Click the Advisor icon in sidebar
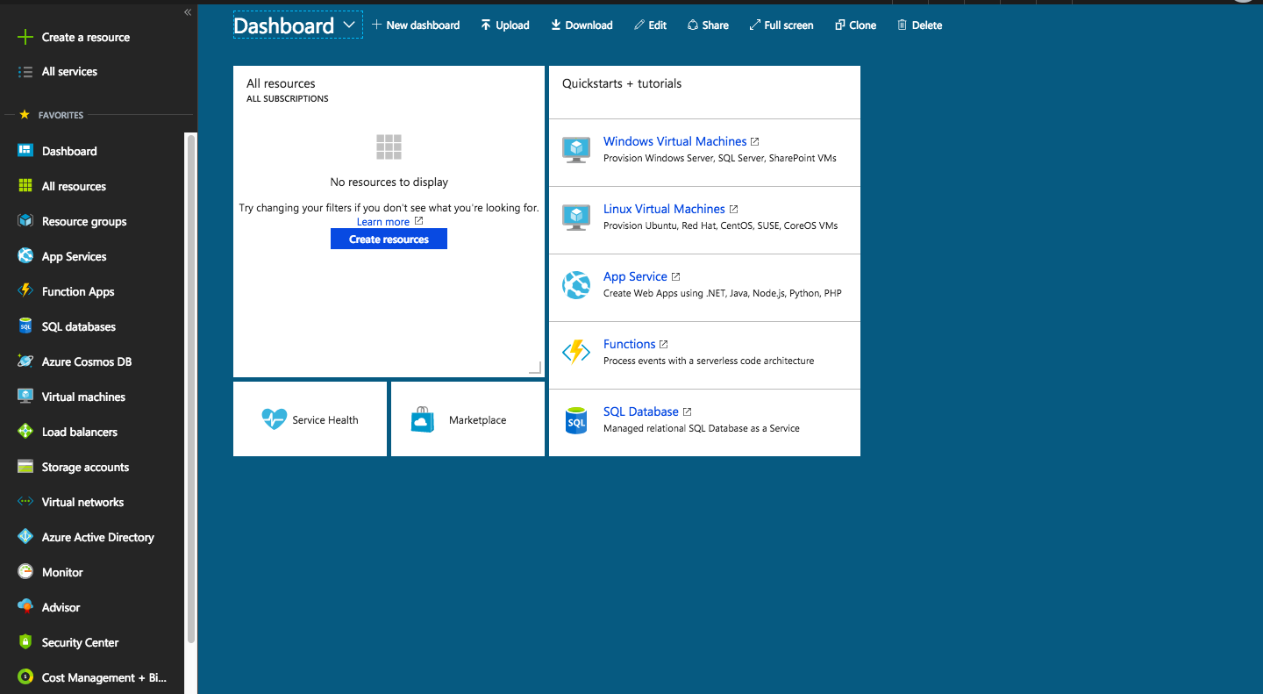The width and height of the screenshot is (1263, 694). click(x=25, y=607)
